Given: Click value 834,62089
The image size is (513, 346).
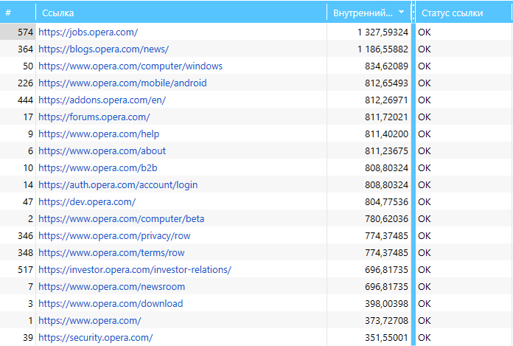Looking at the screenshot, I should [386, 66].
